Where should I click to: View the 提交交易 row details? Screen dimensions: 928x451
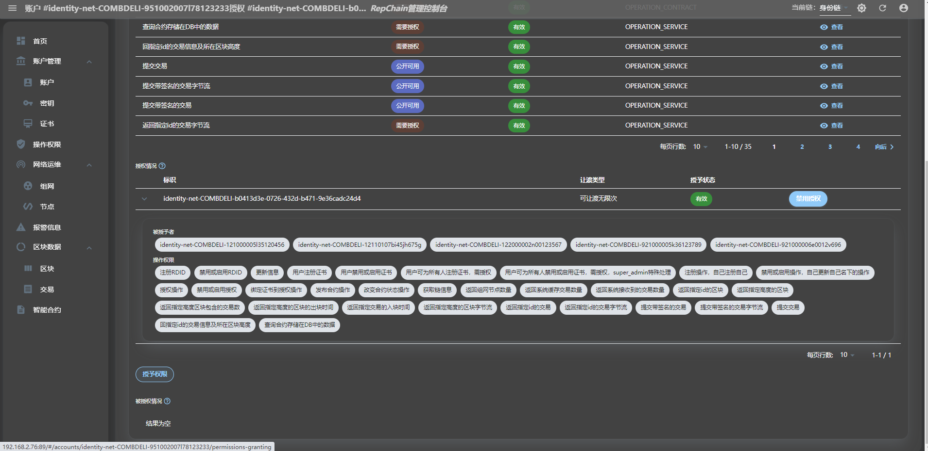coord(831,66)
